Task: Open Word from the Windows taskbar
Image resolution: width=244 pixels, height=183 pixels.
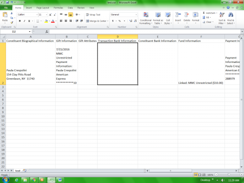Action: [x=60, y=180]
